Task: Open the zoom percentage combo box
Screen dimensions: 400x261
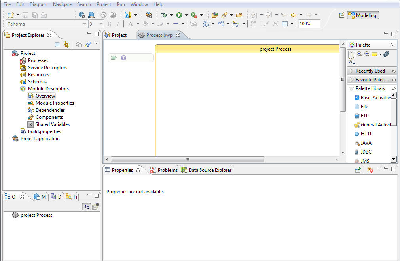Action: [x=309, y=24]
